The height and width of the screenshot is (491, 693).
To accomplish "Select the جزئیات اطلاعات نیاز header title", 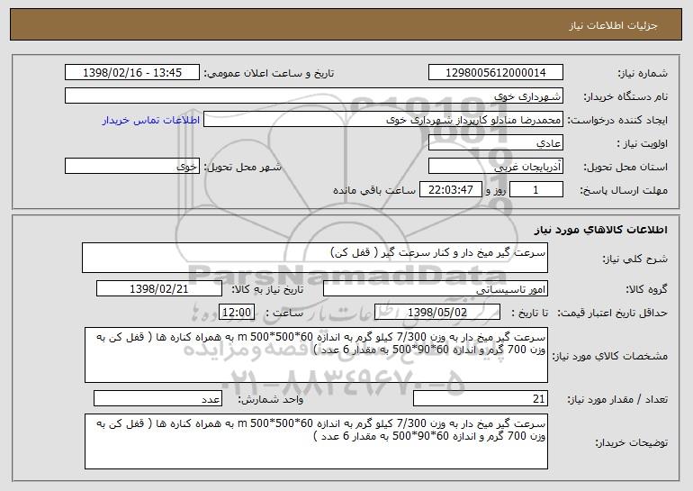I will click(613, 25).
